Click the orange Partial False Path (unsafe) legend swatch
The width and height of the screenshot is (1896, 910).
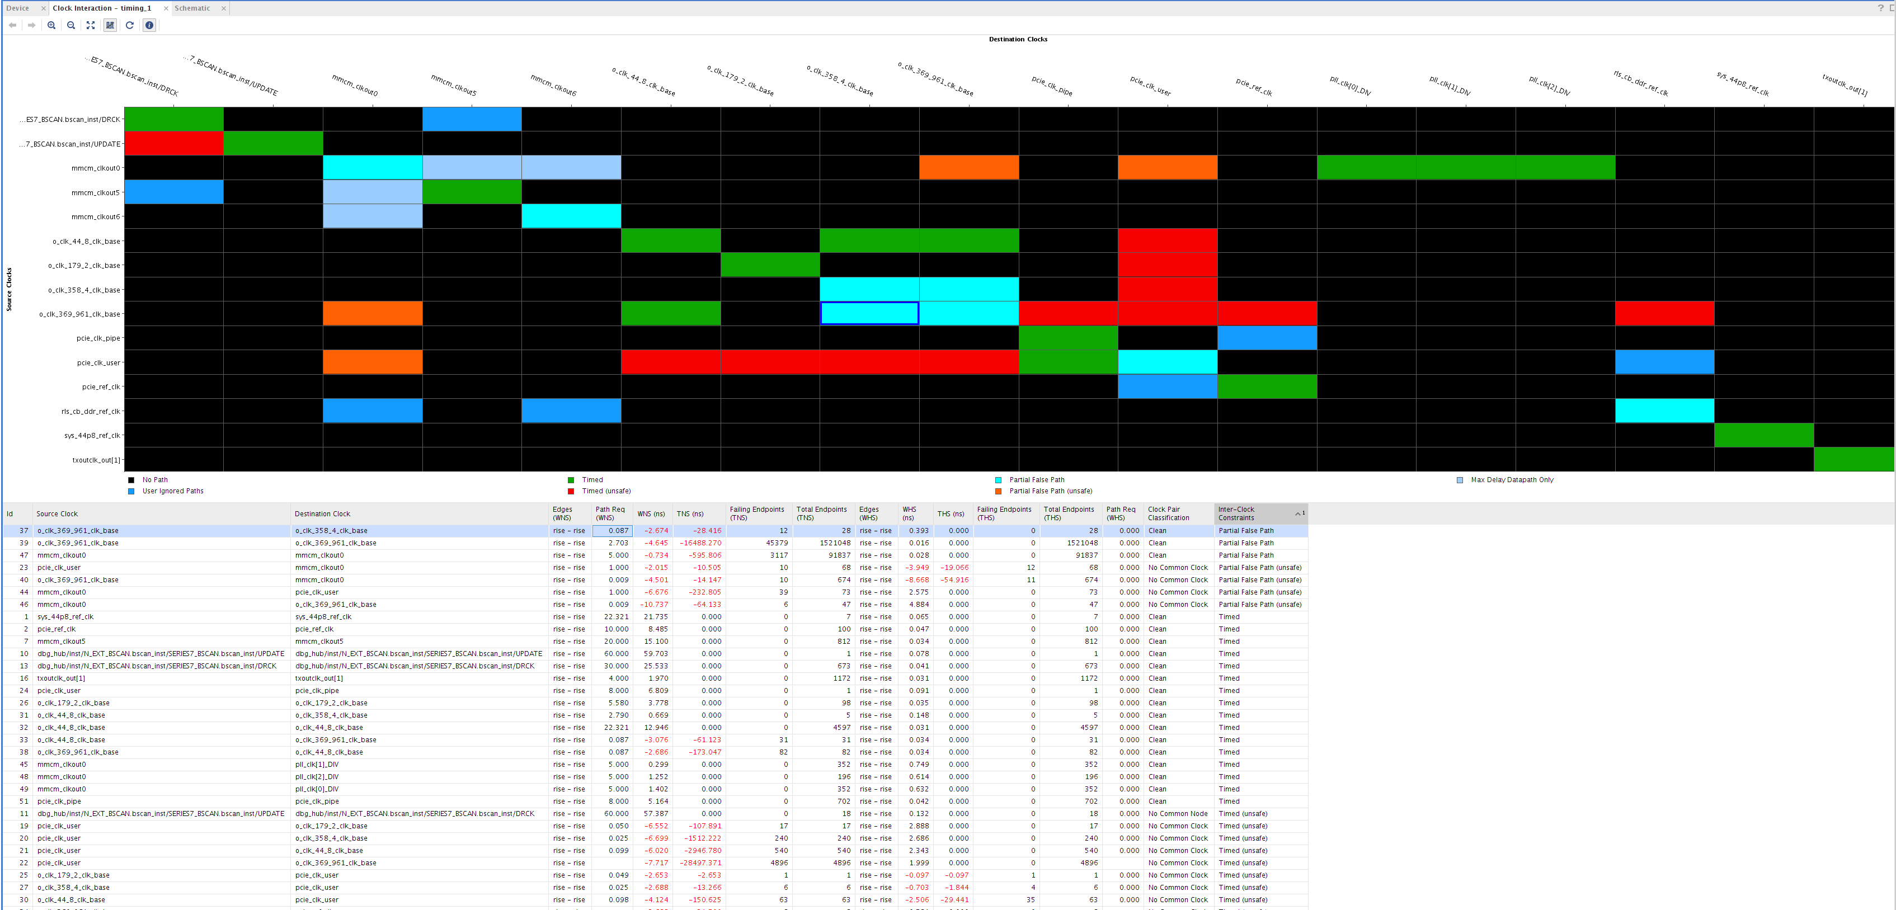pyautogui.click(x=998, y=492)
